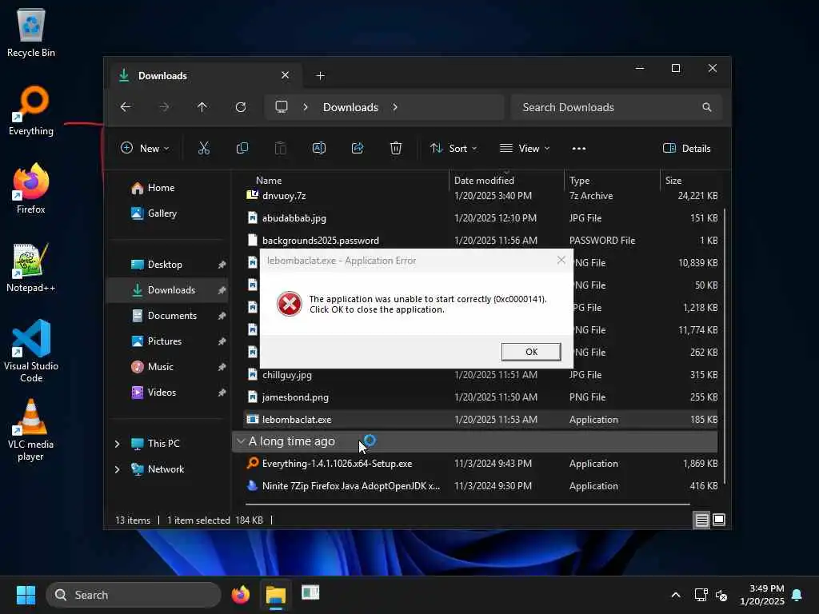Viewport: 819px width, 614px height.
Task: Select Downloads in the sidebar
Action: click(167, 289)
